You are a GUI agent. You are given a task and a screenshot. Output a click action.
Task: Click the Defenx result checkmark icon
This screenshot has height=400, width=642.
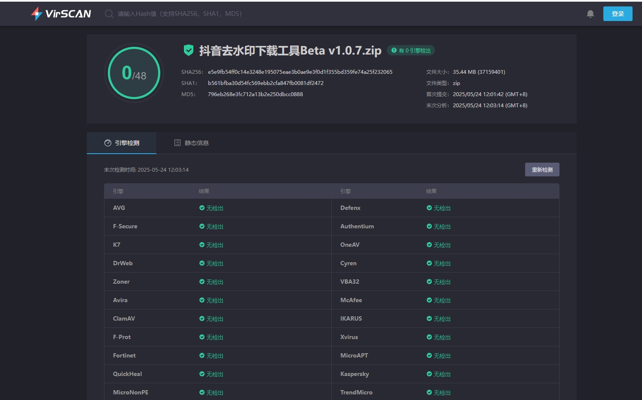pyautogui.click(x=429, y=208)
